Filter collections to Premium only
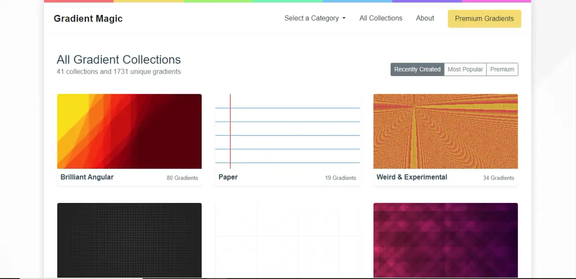 click(x=502, y=69)
